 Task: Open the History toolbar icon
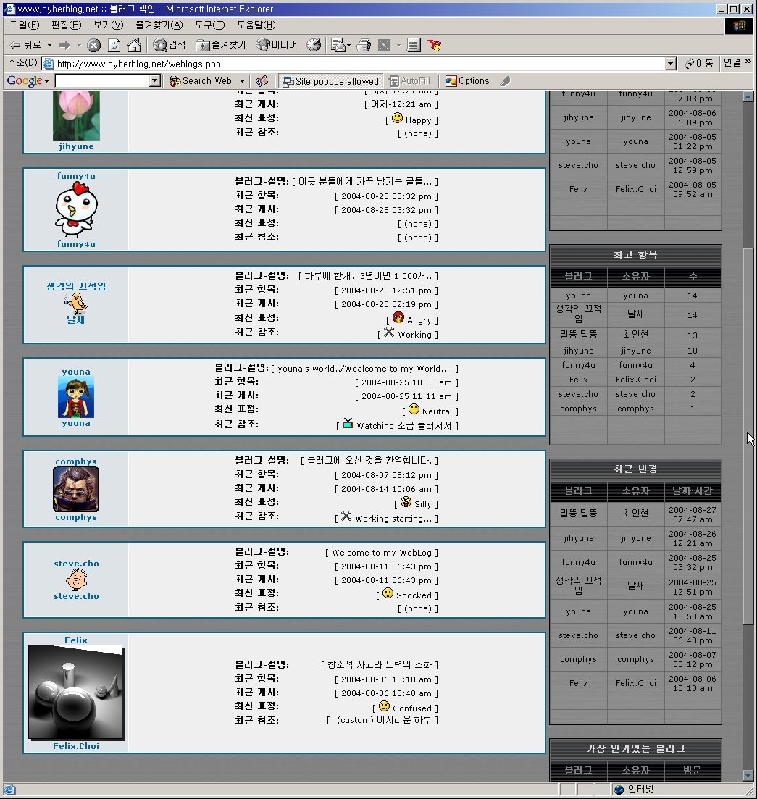pos(313,45)
